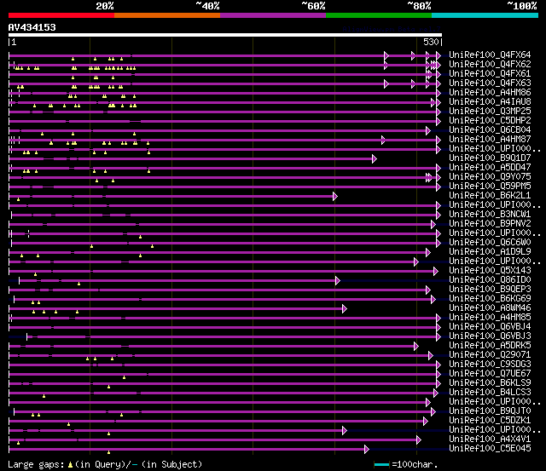Select the UniRef100_Q9Y075 label

490,177
